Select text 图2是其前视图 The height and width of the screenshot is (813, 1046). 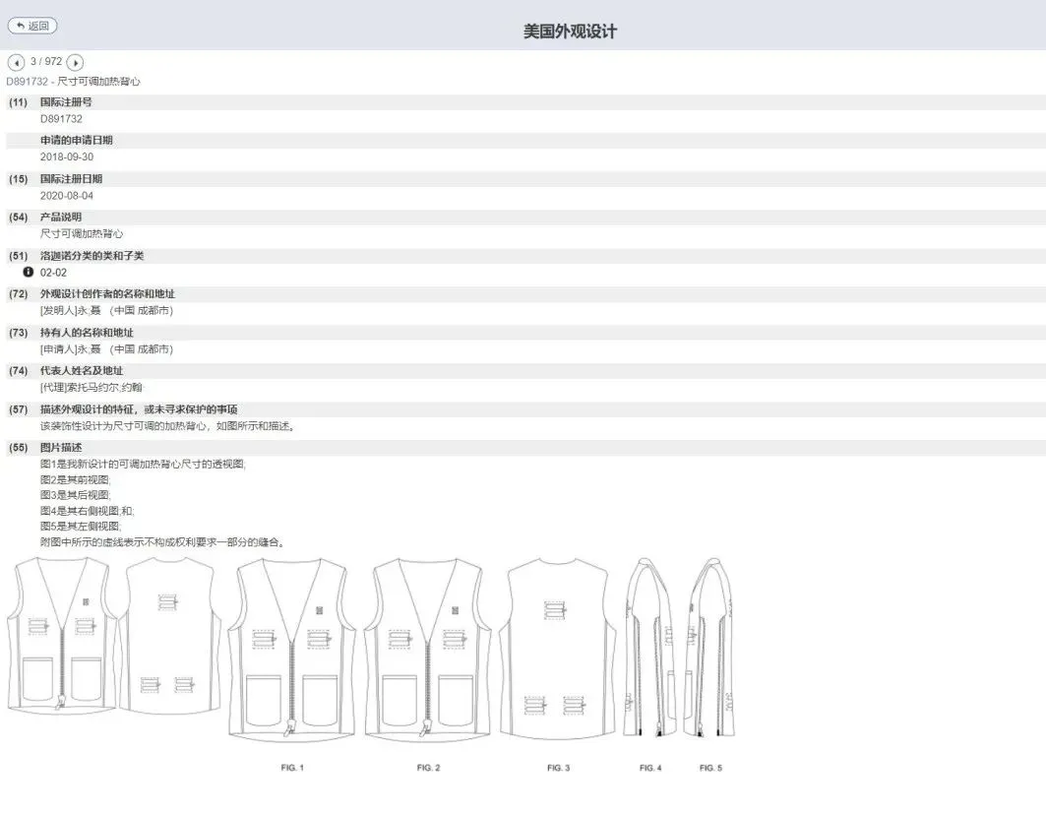point(75,480)
